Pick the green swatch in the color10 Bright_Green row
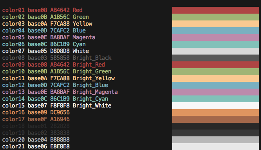 pos(216,71)
